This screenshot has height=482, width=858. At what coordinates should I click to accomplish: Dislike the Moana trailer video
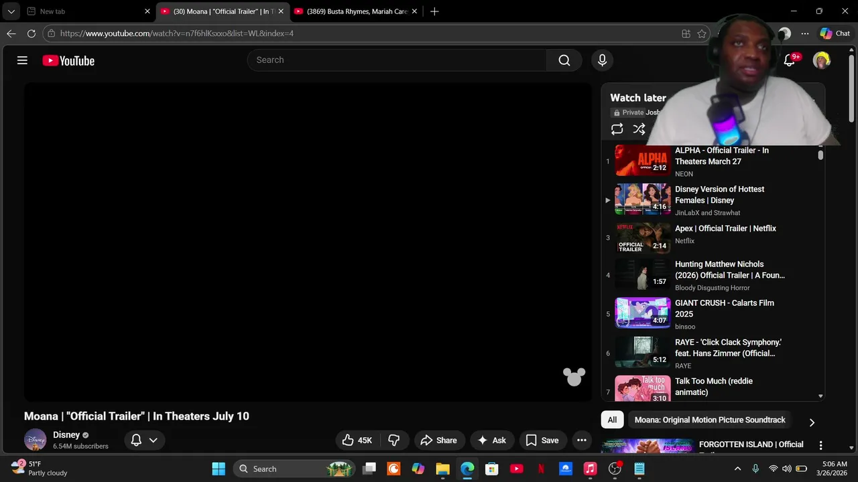(394, 440)
